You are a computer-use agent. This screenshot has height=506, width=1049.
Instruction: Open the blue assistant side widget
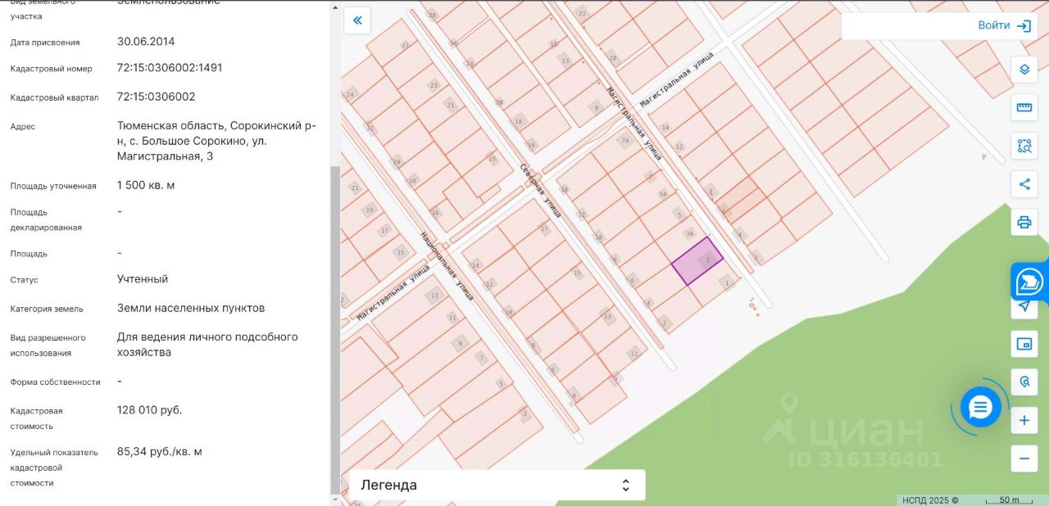pos(1029,282)
